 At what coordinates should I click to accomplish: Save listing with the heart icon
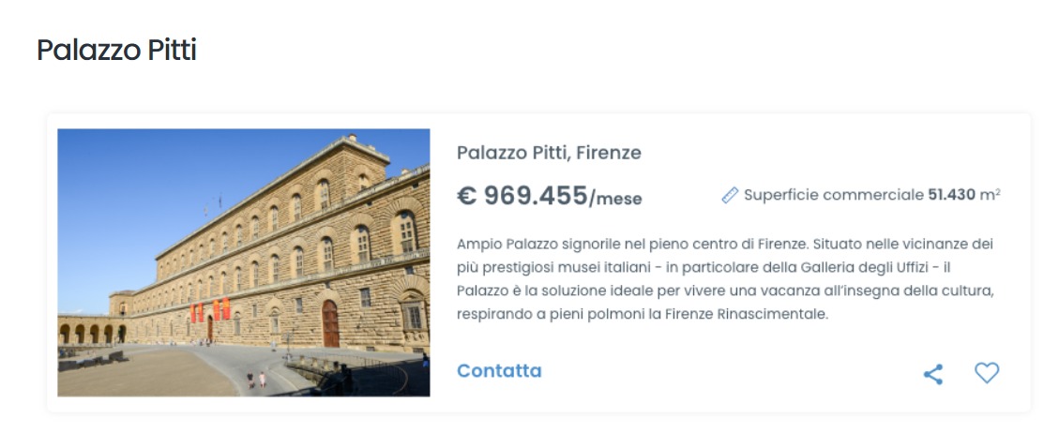tap(986, 373)
